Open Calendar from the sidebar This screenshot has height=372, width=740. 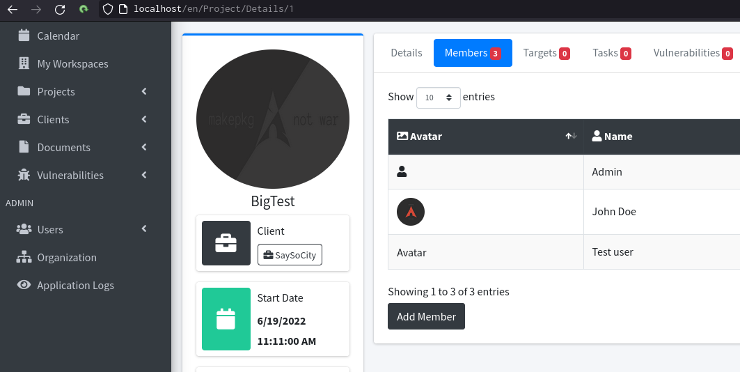click(x=58, y=36)
